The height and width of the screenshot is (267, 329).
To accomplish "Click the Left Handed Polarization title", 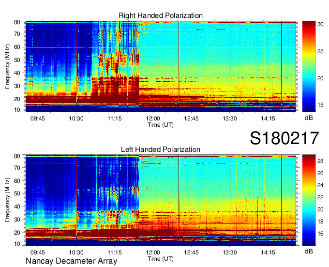I will 161,149.
